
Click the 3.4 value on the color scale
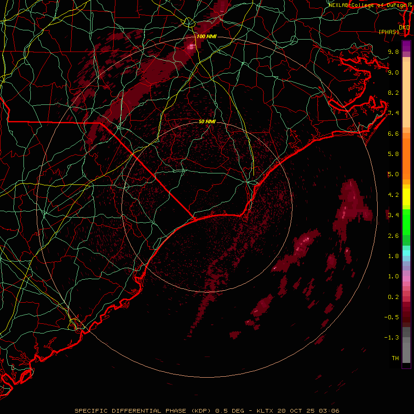[x=393, y=215]
